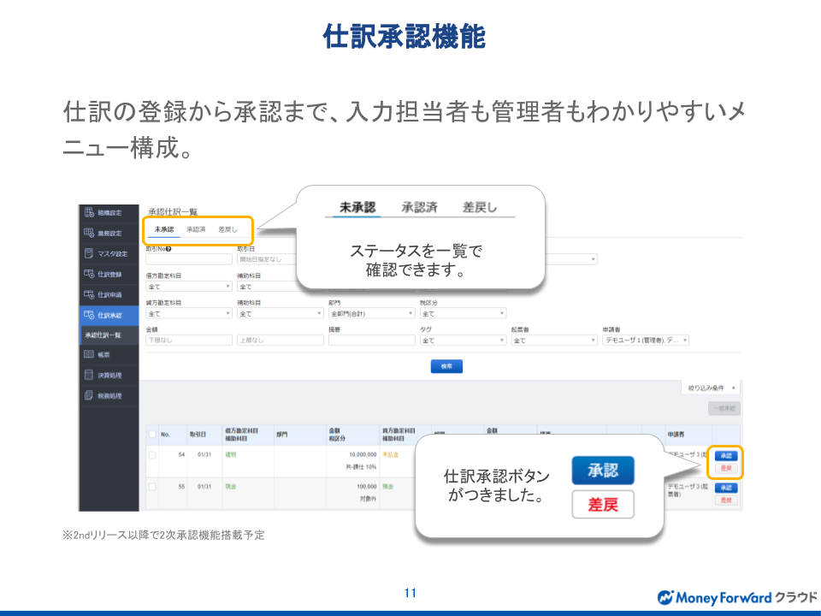Click the 取引No input field
821x616 pixels.
188,259
